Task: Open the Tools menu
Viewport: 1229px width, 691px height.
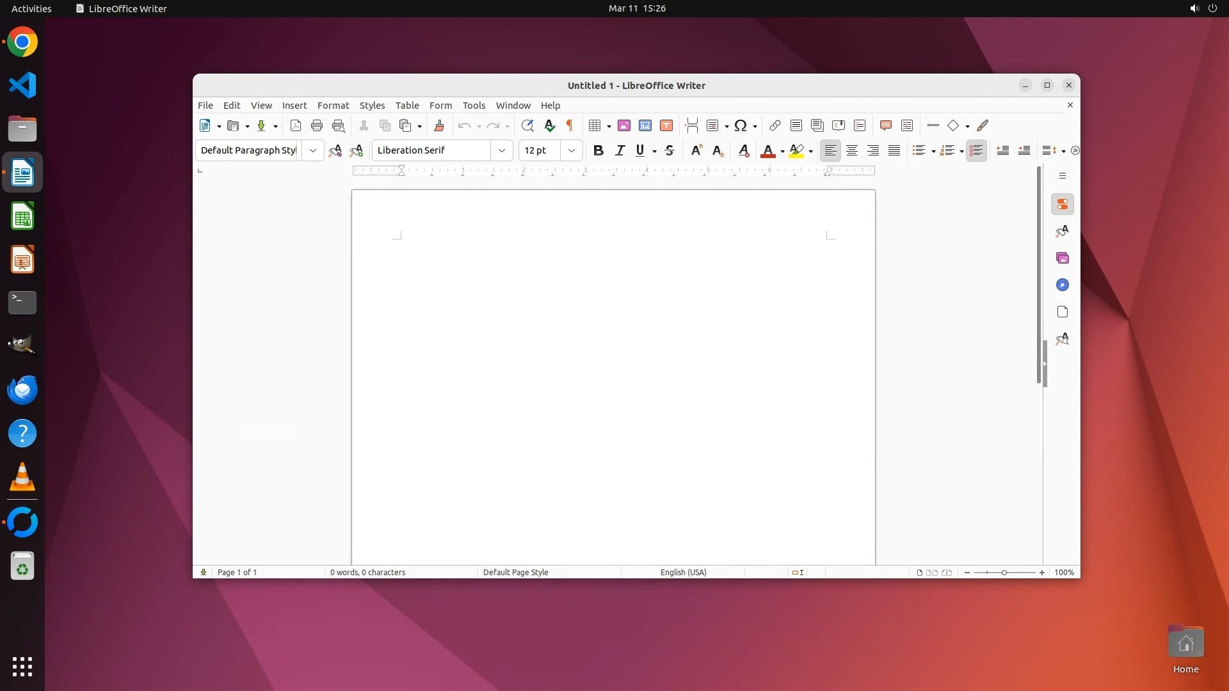Action: [x=474, y=106]
